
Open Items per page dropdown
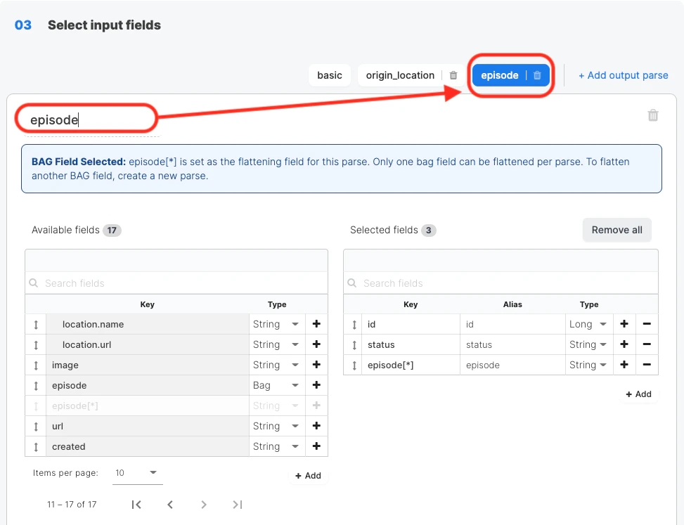click(x=137, y=473)
